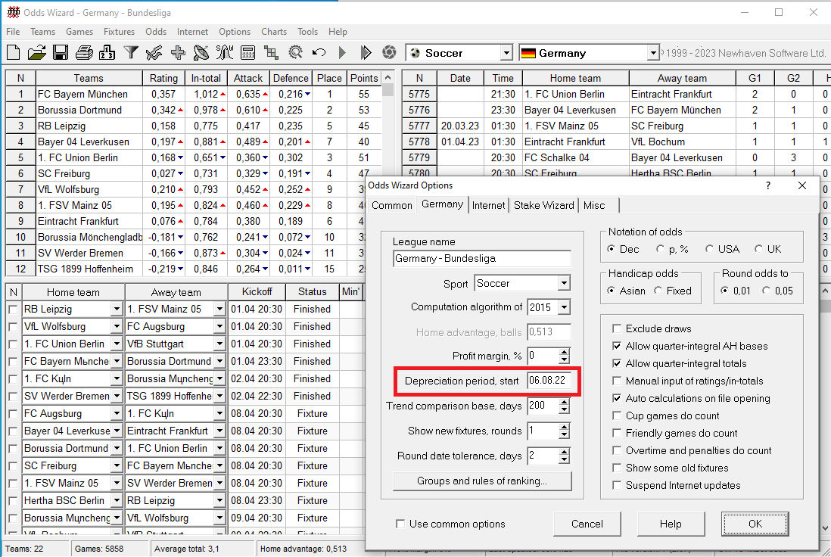Click the Cancel button
The image size is (831, 557).
[x=587, y=524]
